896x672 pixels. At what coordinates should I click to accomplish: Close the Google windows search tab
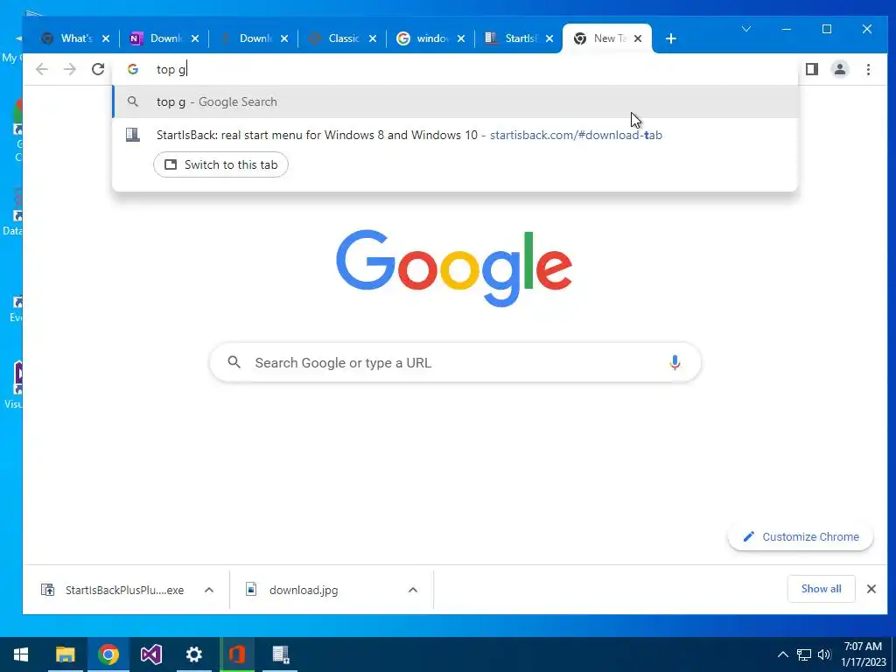(x=461, y=38)
